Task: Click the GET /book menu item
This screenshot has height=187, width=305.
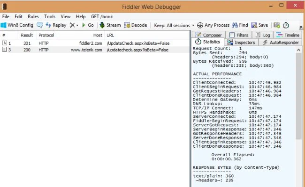Action: tap(102, 16)
